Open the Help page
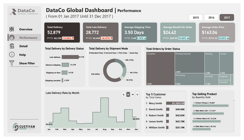 click(x=22, y=55)
